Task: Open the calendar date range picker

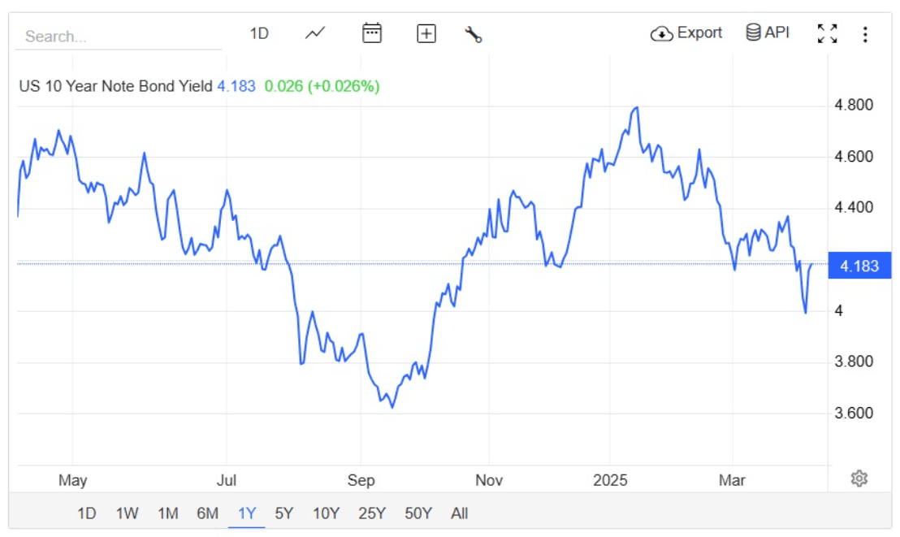Action: click(371, 32)
